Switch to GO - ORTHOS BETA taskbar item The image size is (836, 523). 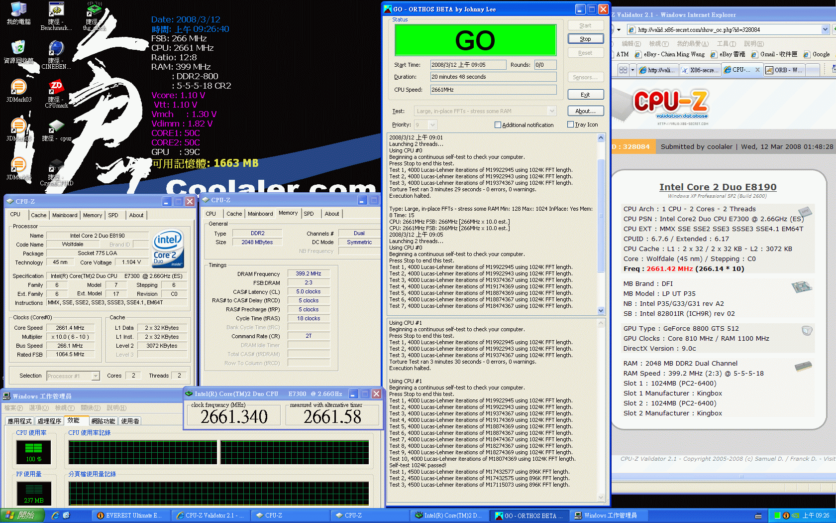pyautogui.click(x=529, y=516)
